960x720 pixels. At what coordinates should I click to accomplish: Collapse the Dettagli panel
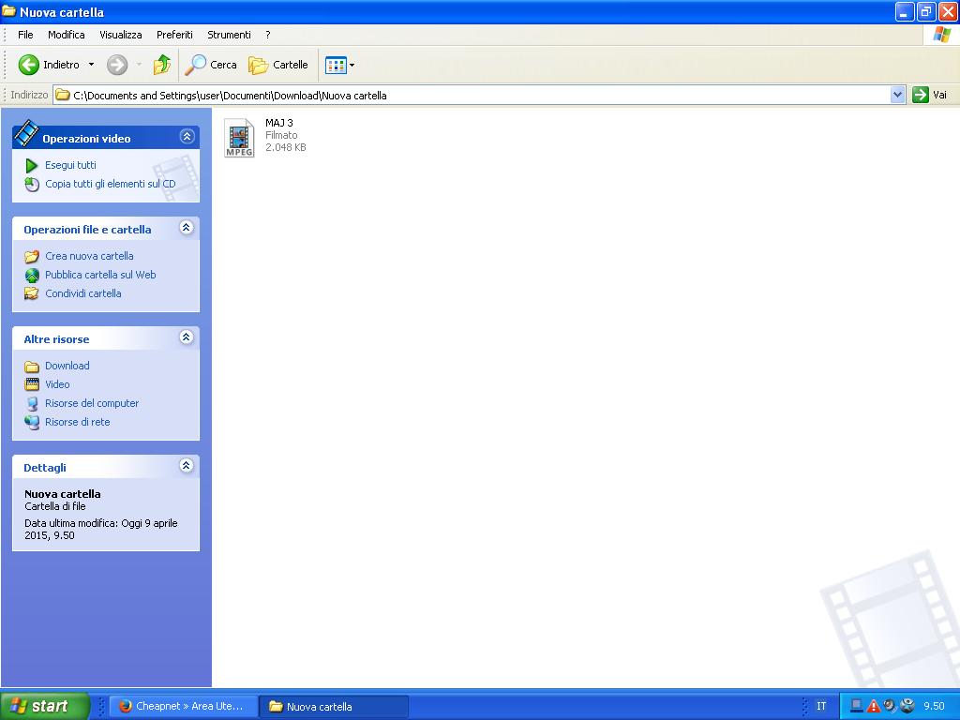[x=187, y=466]
